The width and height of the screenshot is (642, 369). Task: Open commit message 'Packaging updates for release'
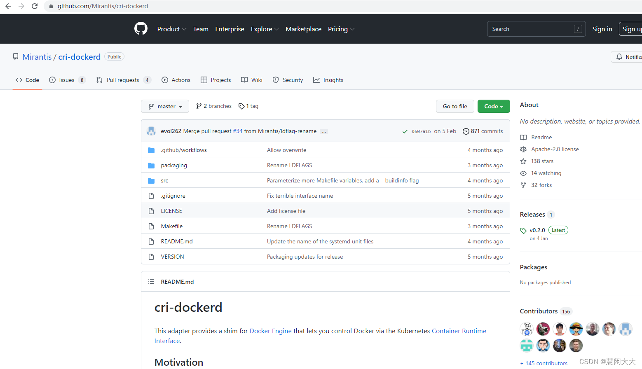click(x=305, y=257)
